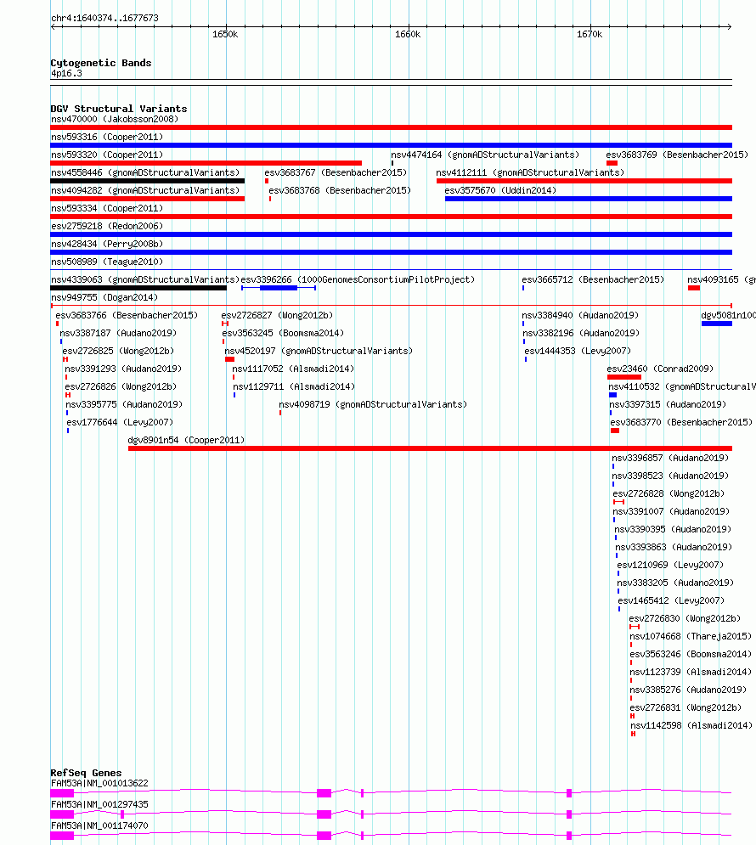Open esv2726828 (Wong2012b) label

point(669,493)
